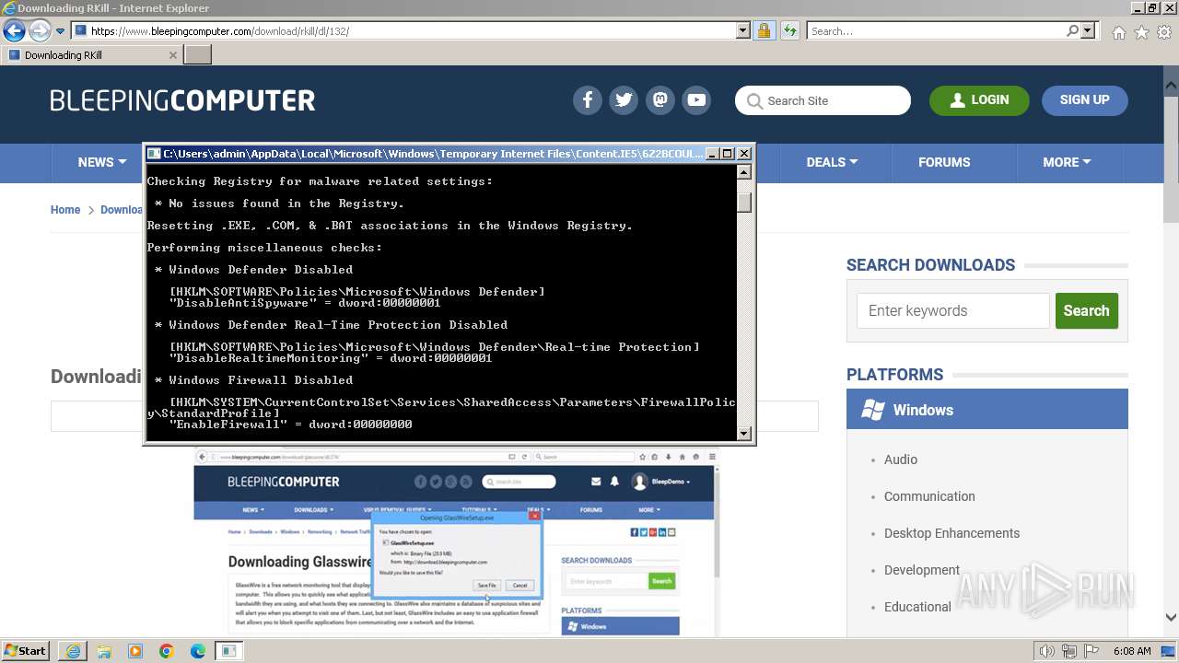Screen dimensions: 1179x663
Task: Click the browser Search box
Action: (x=935, y=30)
